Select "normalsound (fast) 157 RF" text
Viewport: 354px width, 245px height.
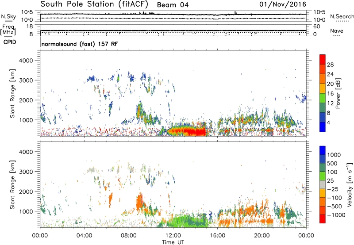pyautogui.click(x=80, y=44)
